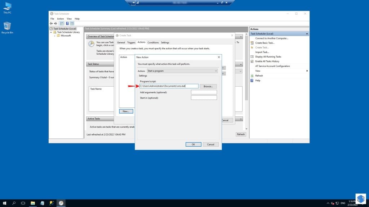This screenshot has width=369, height=207.
Task: Confirm with OK in New Action dialog
Action: click(193, 144)
